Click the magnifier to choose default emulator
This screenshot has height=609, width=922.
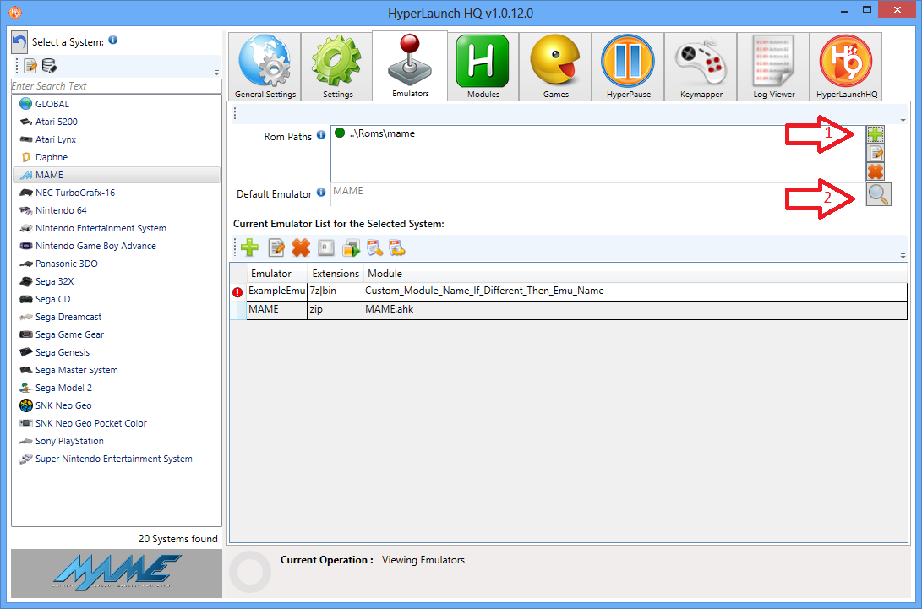coord(879,194)
